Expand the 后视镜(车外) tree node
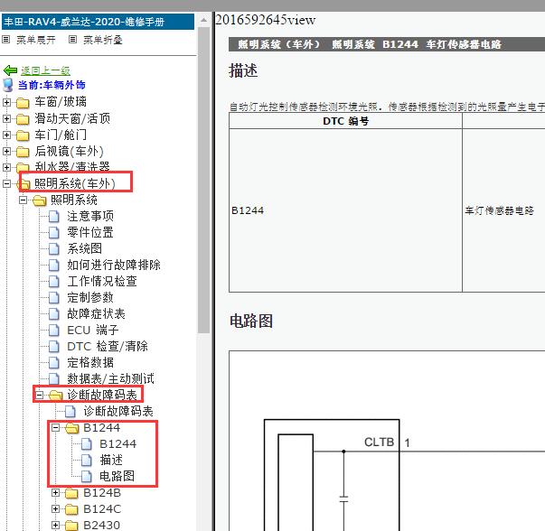 pyautogui.click(x=6, y=151)
